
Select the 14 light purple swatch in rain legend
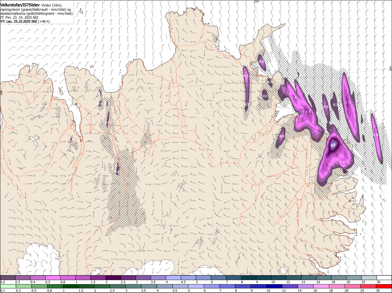(306, 286)
